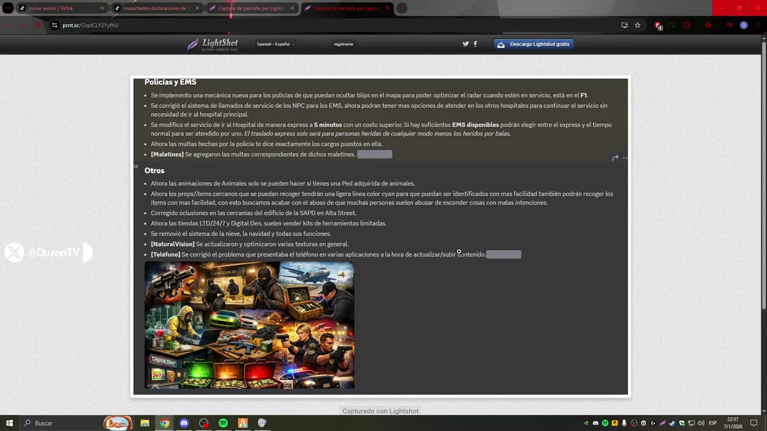Click the share arrow on Discord message
Image resolution: width=767 pixels, height=431 pixels.
[615, 158]
